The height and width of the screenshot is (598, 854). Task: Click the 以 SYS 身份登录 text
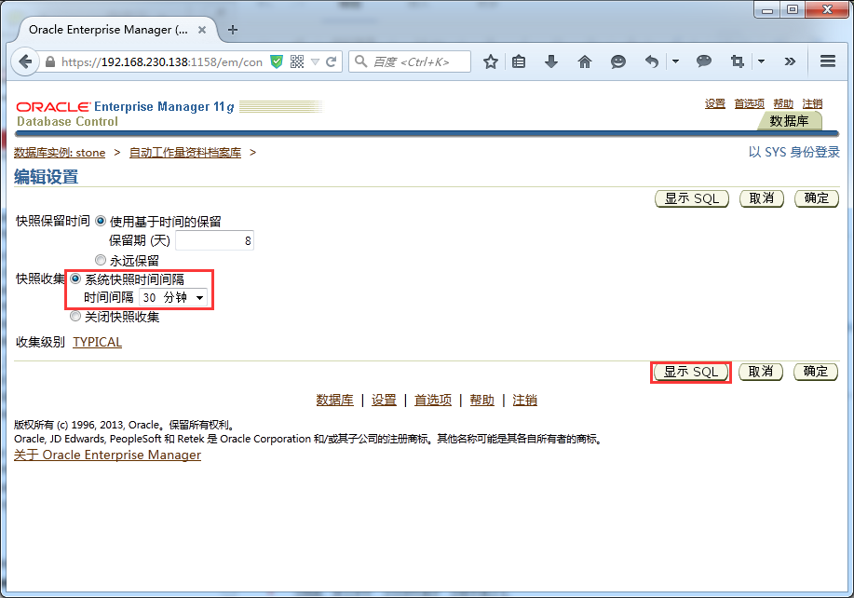(x=794, y=152)
